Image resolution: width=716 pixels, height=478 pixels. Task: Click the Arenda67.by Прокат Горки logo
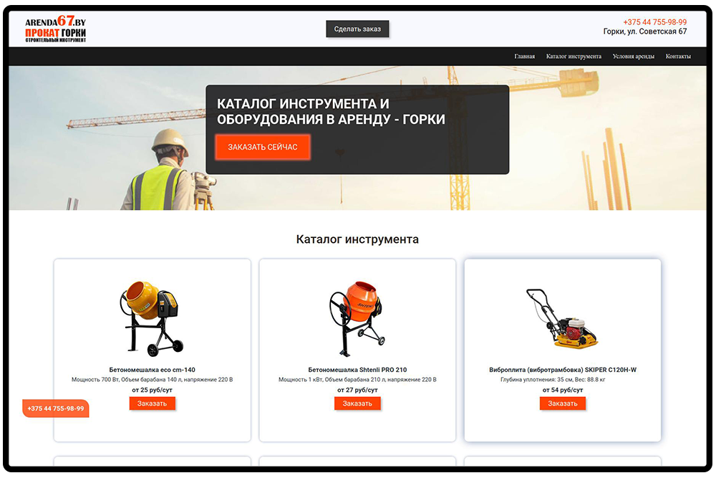point(56,29)
